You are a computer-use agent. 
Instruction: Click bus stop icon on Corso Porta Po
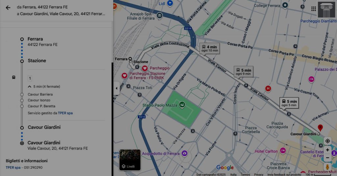point(296,46)
